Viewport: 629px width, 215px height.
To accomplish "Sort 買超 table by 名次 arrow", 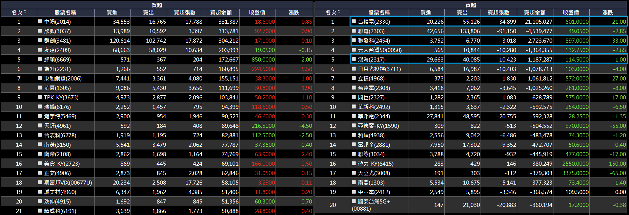I will pyautogui.click(x=25, y=12).
